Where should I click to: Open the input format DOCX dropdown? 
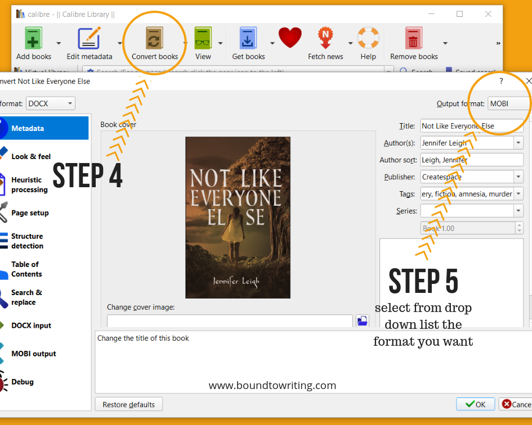[51, 103]
